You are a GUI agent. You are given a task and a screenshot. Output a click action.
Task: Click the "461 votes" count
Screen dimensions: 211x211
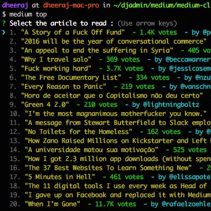(126, 177)
